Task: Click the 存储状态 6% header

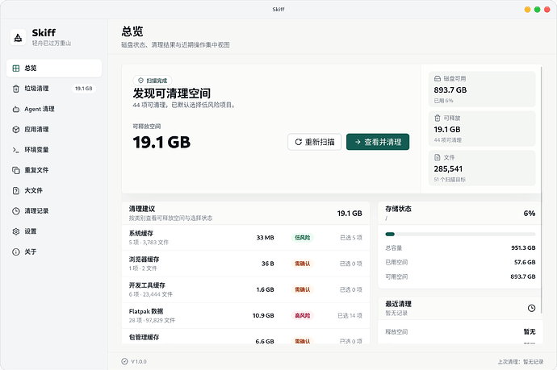Action: pyautogui.click(x=460, y=213)
